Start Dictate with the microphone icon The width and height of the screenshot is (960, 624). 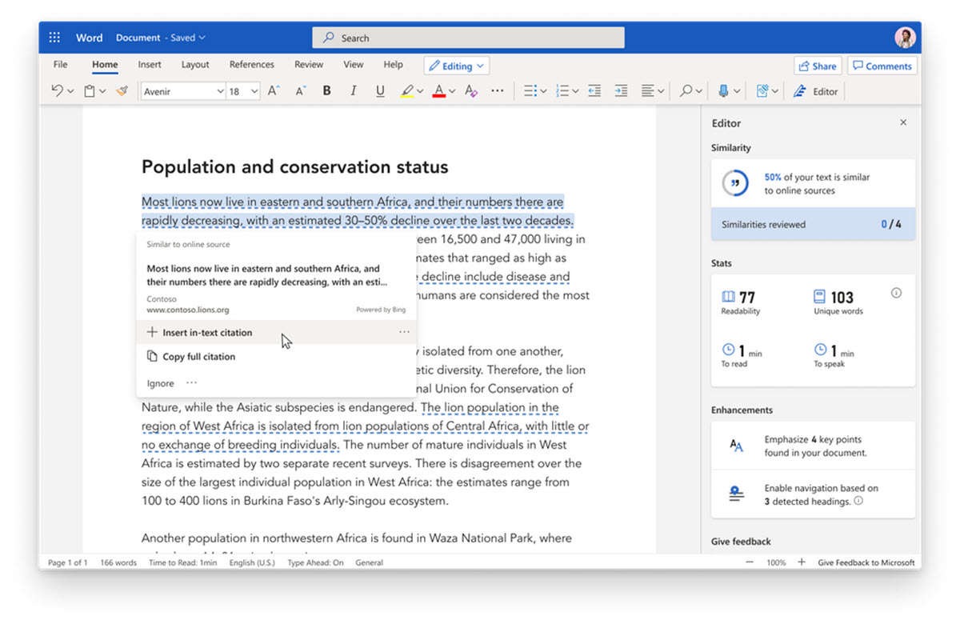pos(724,90)
